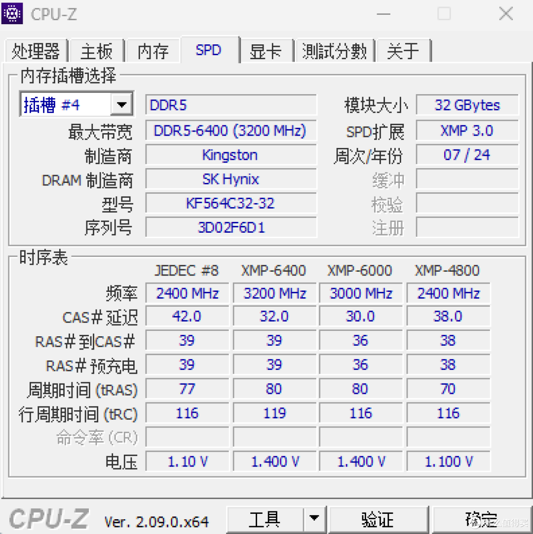Click the Kingston manufacturer field

pyautogui.click(x=231, y=155)
